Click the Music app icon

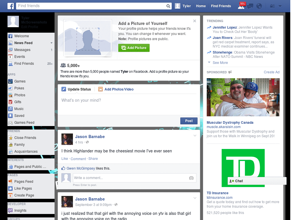[x=10, y=109]
